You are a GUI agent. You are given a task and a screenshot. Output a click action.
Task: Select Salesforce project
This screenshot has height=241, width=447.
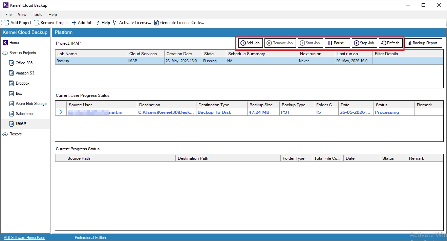coord(24,114)
